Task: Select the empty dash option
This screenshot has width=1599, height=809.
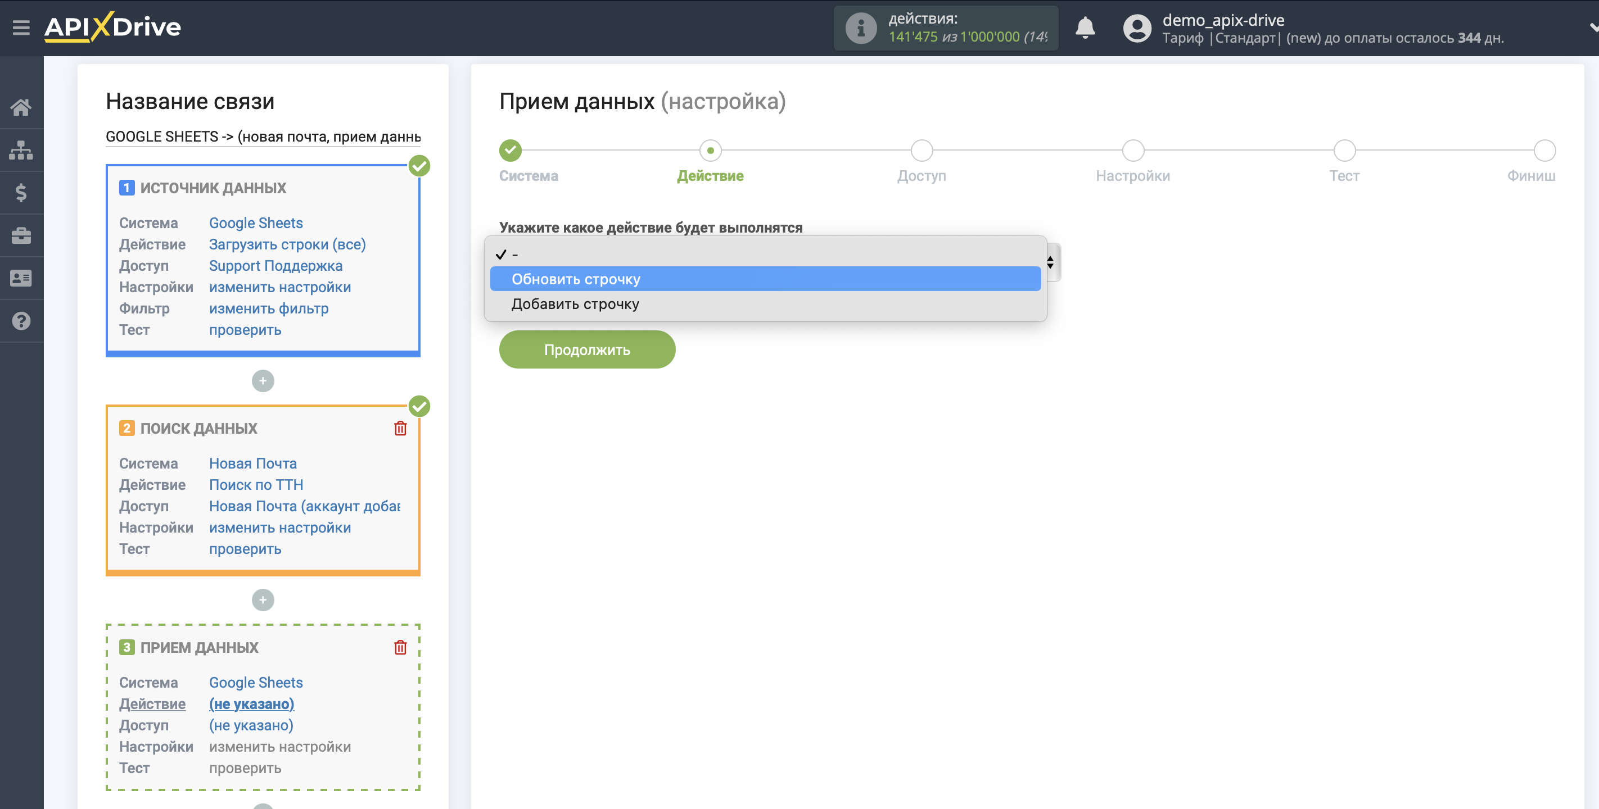Action: click(x=765, y=254)
